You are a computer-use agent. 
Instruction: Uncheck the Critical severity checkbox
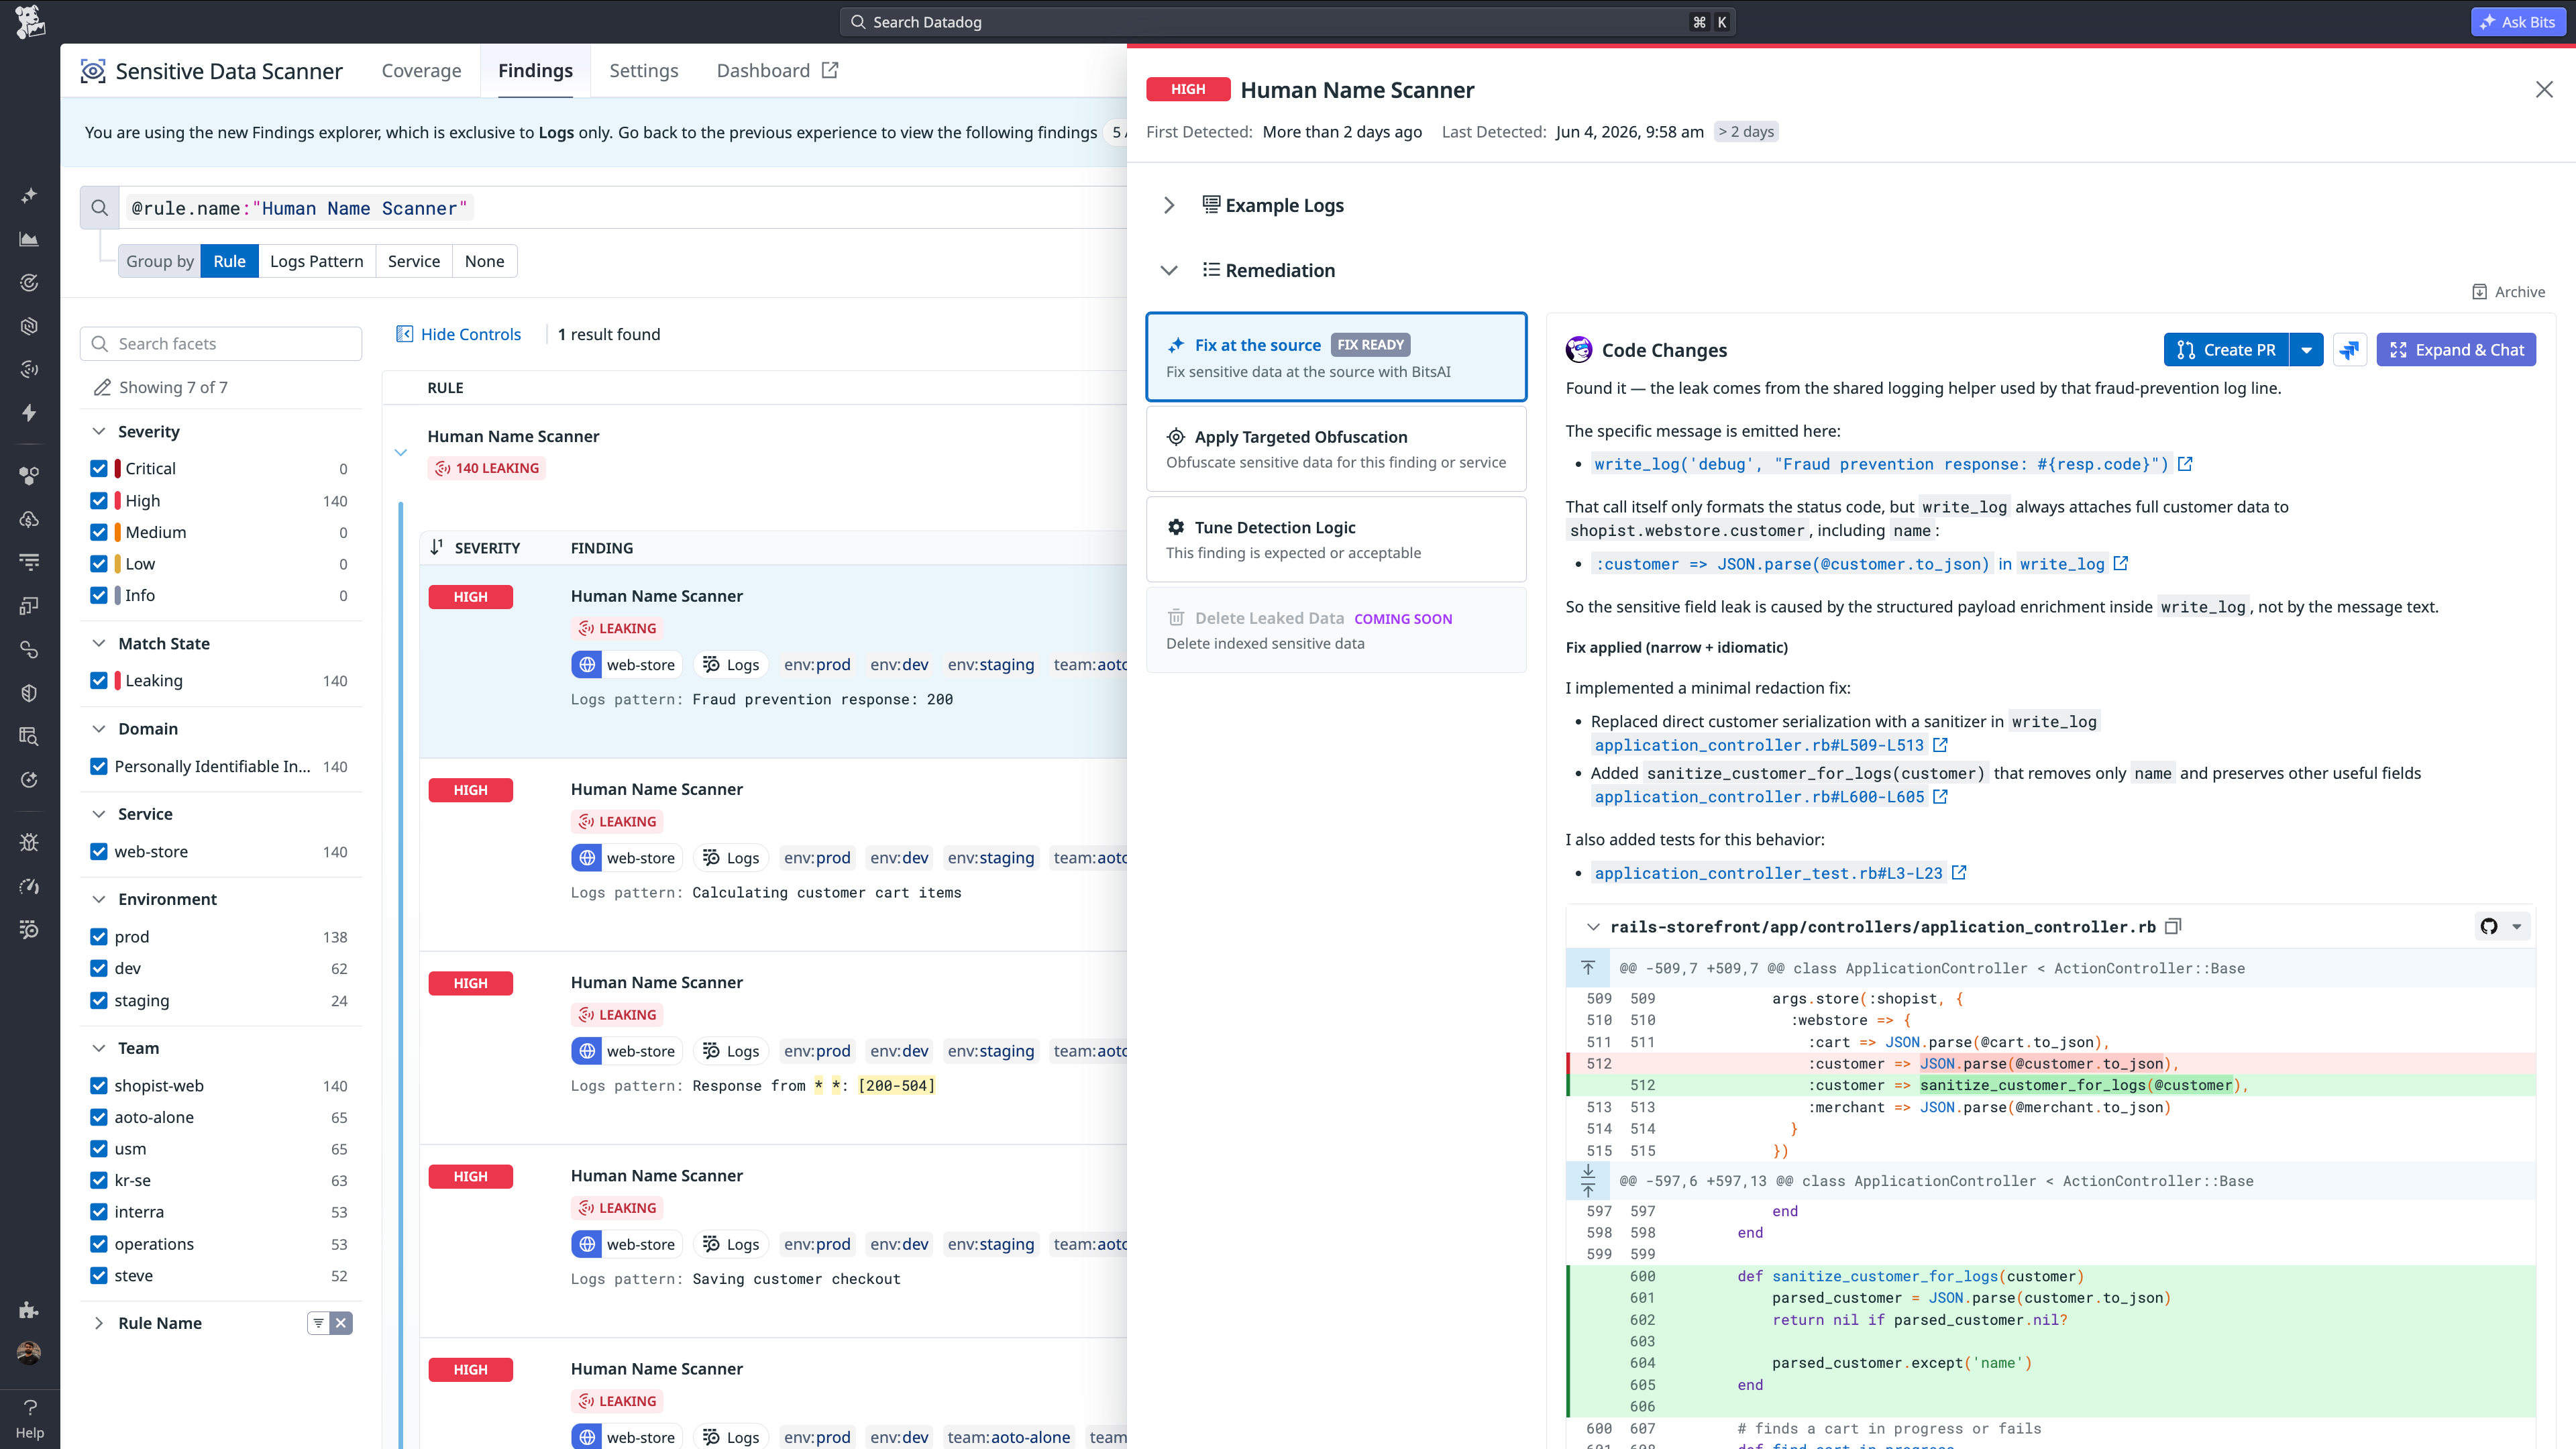click(99, 468)
